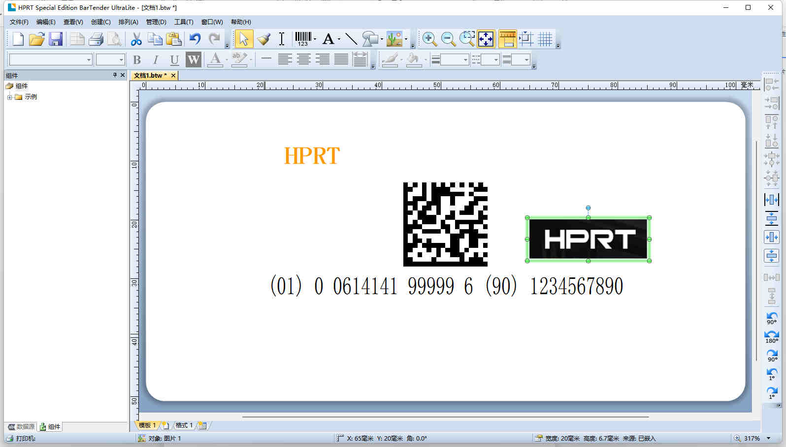Rotate object right 90 degrees
The image size is (786, 447).
(772, 355)
